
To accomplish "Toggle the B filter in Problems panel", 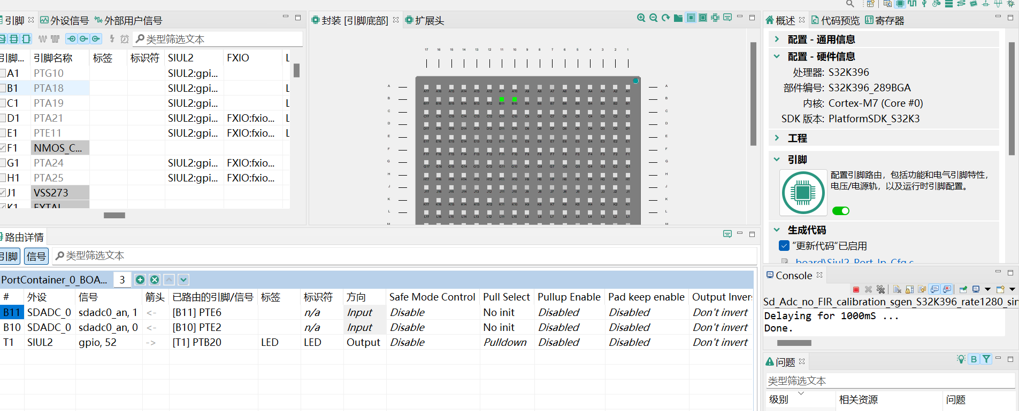I will 974,359.
